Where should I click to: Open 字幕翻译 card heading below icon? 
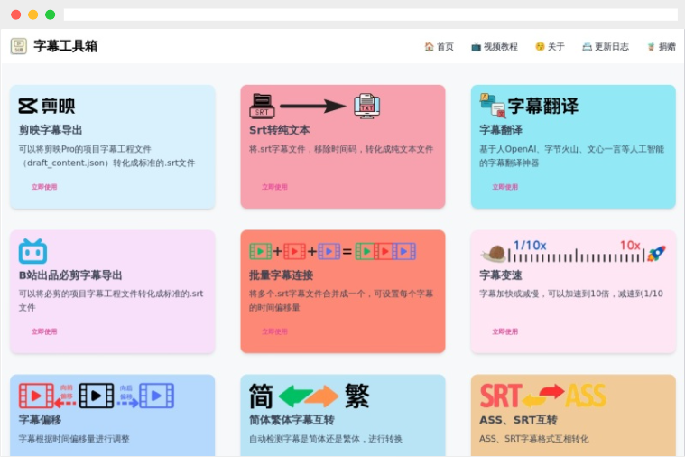pos(501,130)
